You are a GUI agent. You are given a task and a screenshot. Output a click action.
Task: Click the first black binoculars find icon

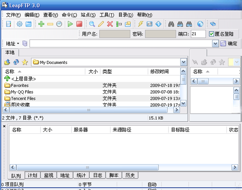coord(171,24)
